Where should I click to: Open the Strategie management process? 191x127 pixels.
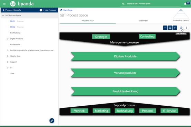(101, 36)
